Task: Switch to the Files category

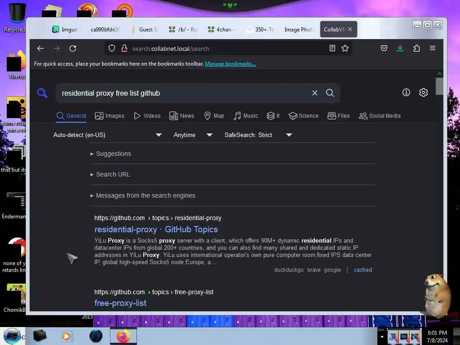Action: tap(339, 115)
